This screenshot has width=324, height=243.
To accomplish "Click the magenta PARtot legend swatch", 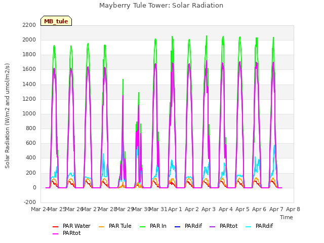I will [x=55, y=234].
